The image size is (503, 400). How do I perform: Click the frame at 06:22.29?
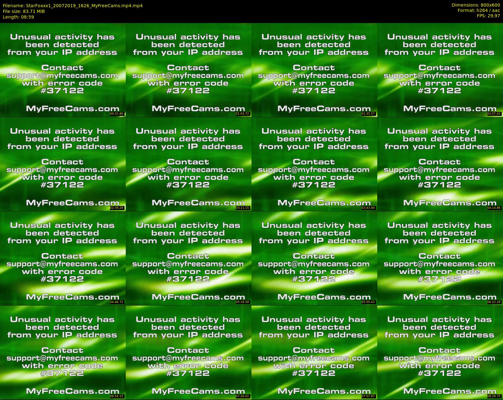pyautogui.click(x=440, y=258)
